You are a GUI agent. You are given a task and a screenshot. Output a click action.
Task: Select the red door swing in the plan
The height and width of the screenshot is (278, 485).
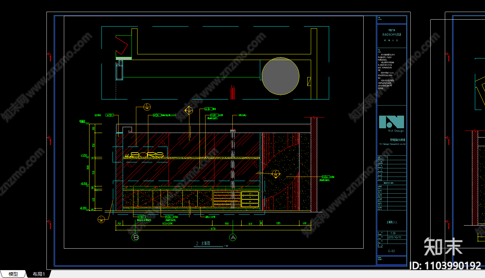click(122, 46)
